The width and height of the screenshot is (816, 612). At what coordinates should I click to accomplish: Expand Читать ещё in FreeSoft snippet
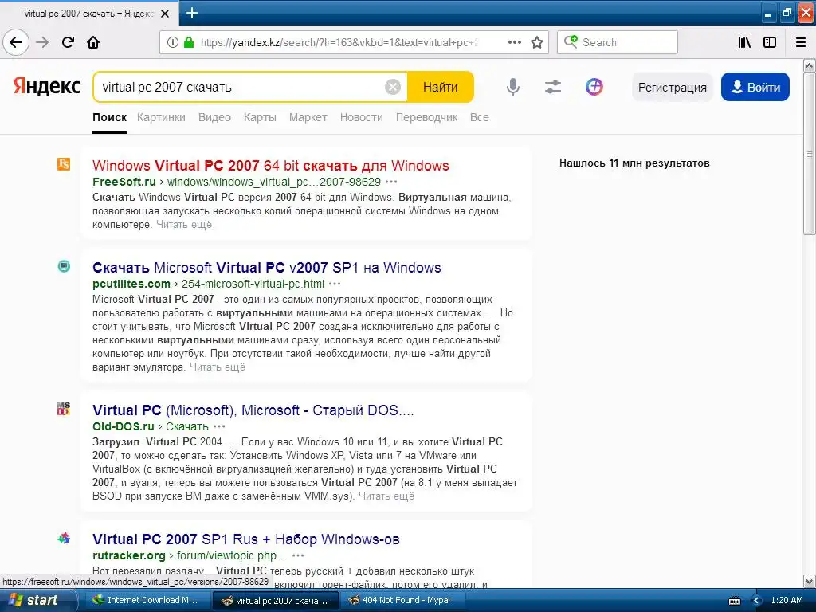point(184,224)
